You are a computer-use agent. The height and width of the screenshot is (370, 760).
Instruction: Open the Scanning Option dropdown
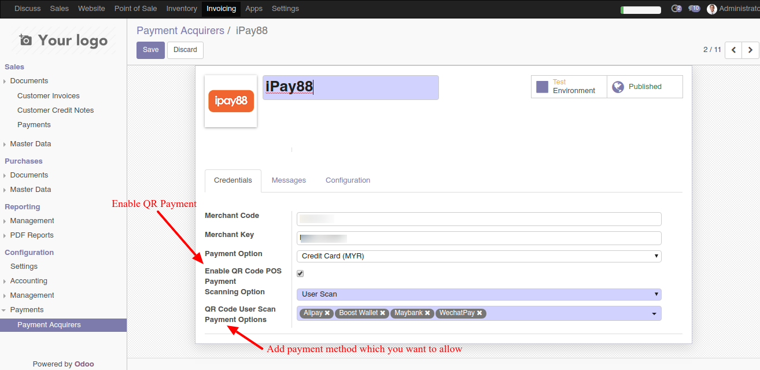(x=479, y=294)
